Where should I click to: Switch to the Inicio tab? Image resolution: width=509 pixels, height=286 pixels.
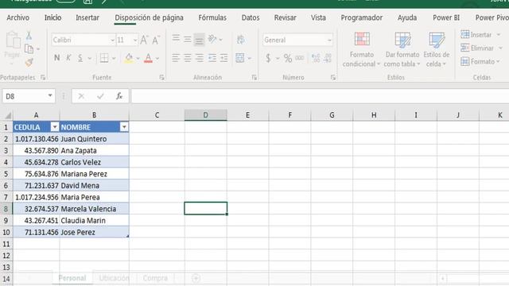53,17
